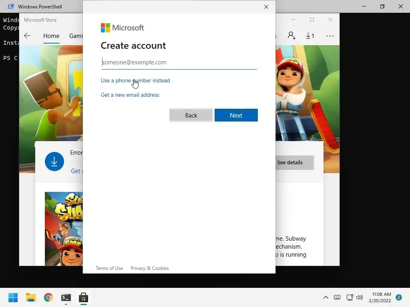Click the blue download circle icon
The width and height of the screenshot is (410, 307).
(x=54, y=161)
